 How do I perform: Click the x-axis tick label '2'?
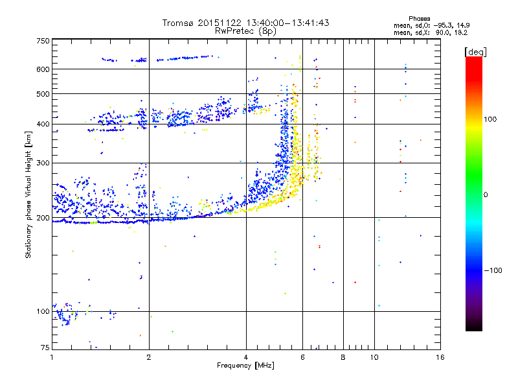pos(149,357)
